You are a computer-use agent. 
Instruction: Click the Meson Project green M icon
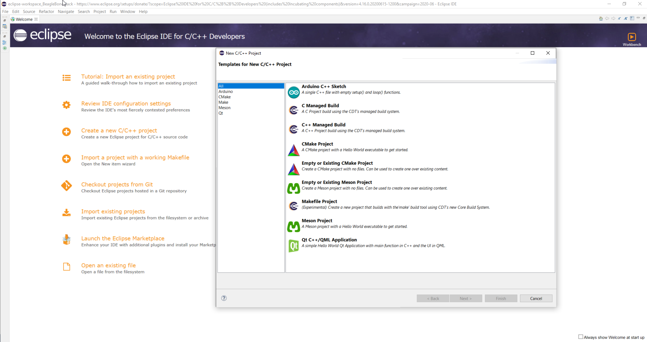point(293,227)
